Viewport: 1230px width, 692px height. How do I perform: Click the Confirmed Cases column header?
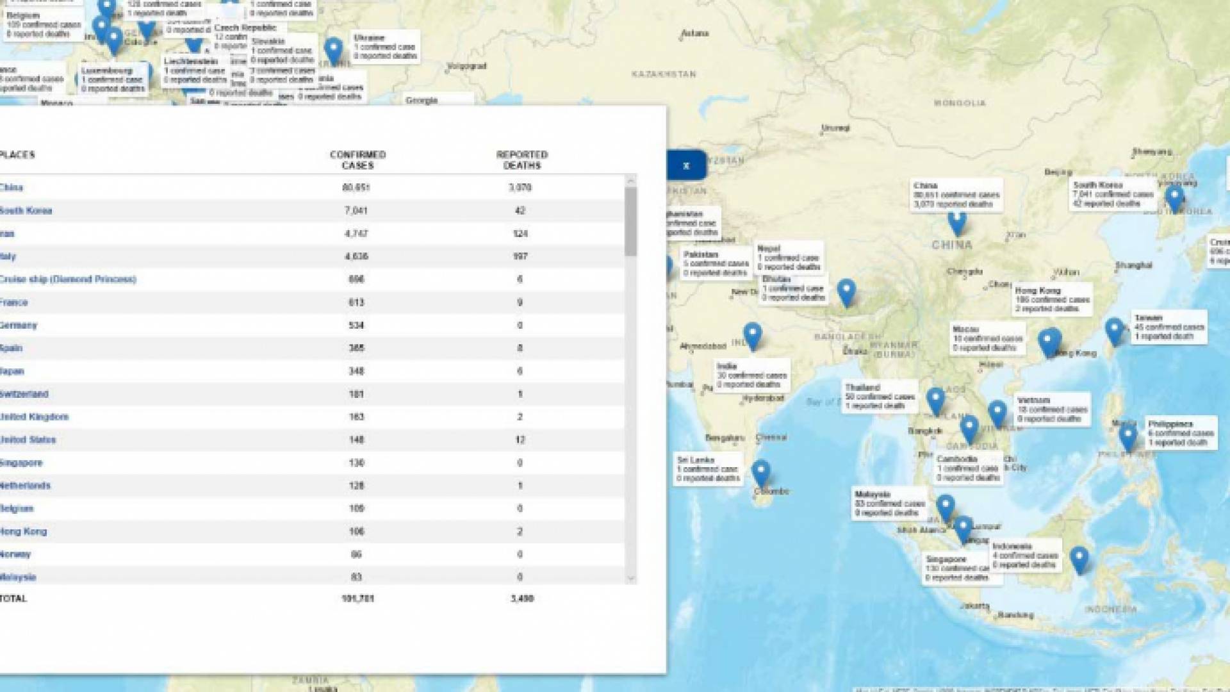point(357,160)
